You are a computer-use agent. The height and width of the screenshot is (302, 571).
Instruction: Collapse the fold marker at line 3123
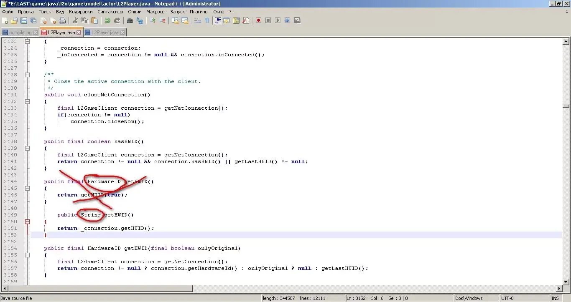point(27,41)
